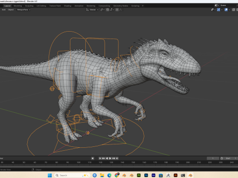Edit the current frame number field

[213, 158]
